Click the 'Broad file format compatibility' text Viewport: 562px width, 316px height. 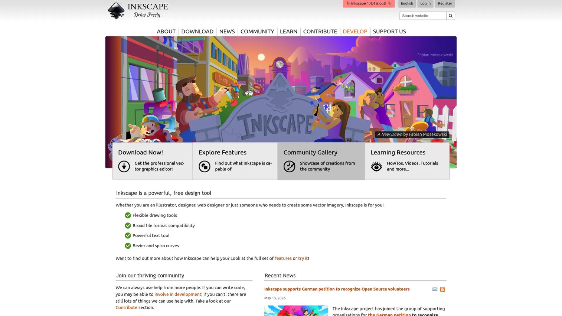click(164, 225)
